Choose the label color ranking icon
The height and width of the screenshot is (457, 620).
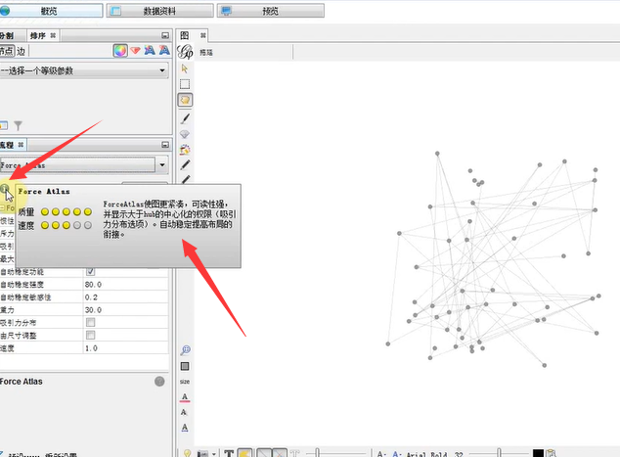(150, 50)
